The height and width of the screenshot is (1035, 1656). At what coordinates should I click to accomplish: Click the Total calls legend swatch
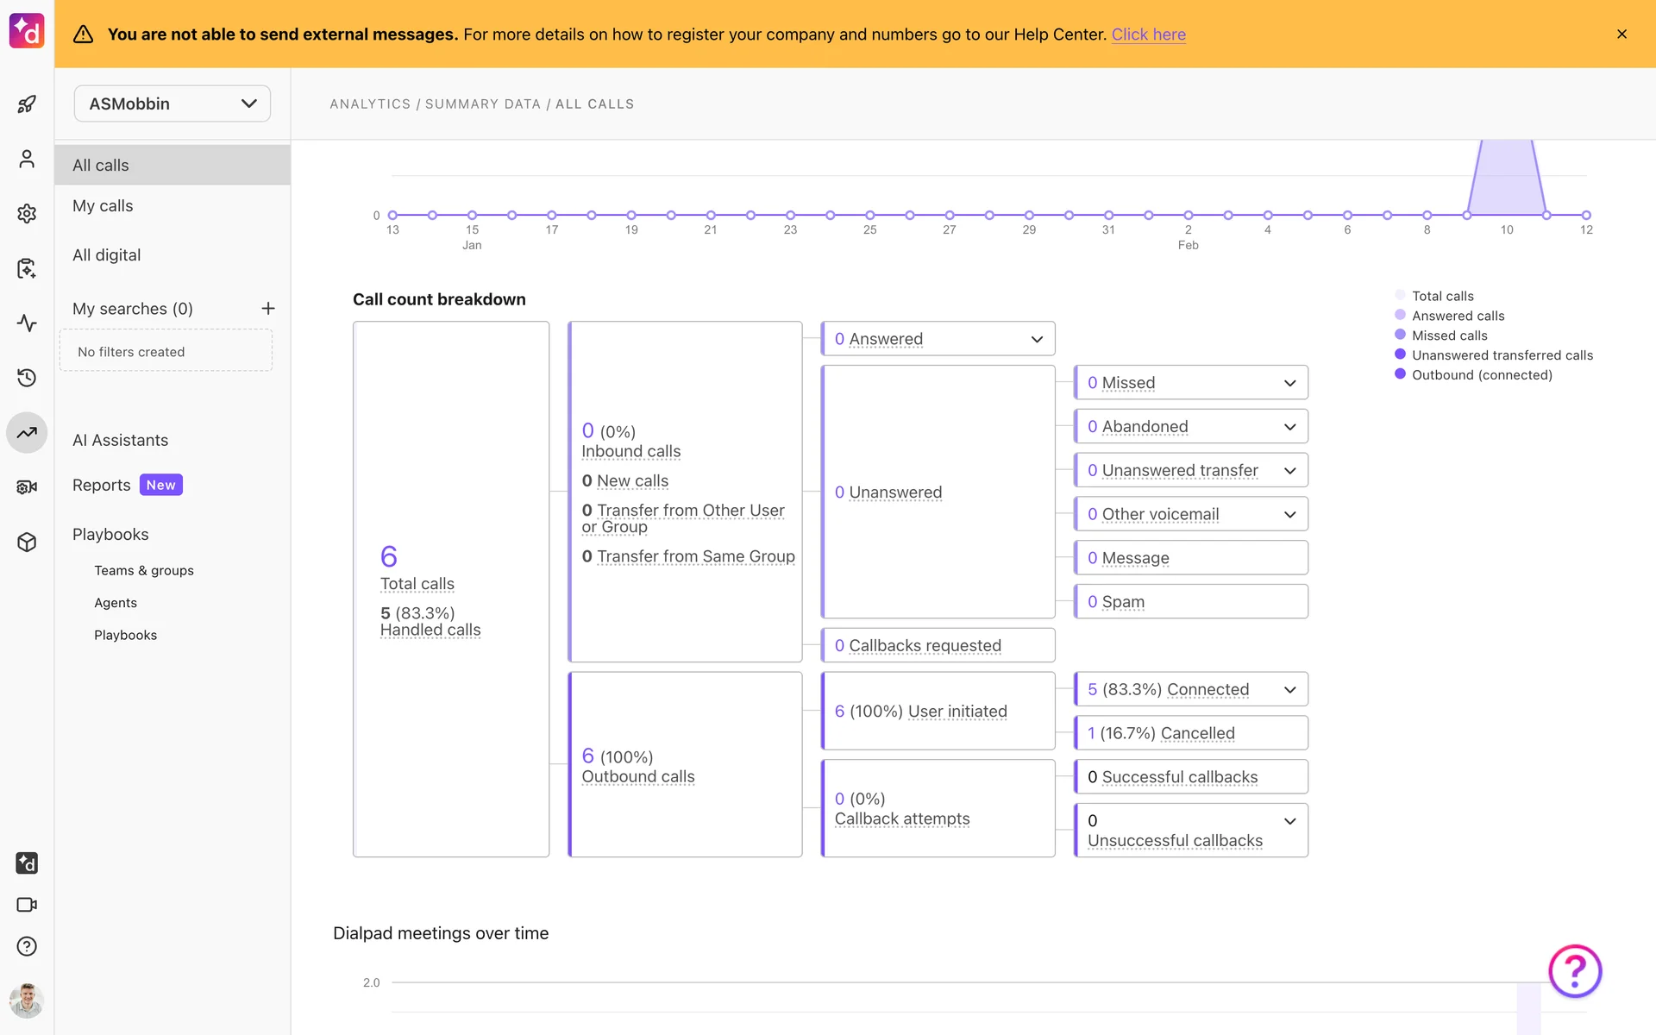point(1400,296)
